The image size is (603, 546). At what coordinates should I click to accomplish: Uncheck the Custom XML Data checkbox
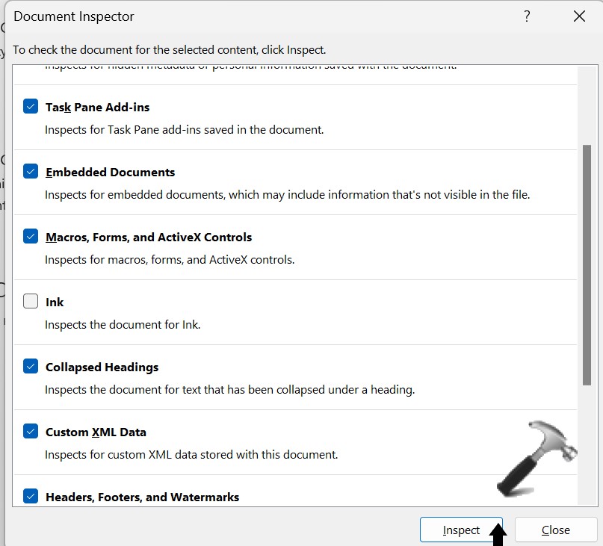tap(31, 432)
